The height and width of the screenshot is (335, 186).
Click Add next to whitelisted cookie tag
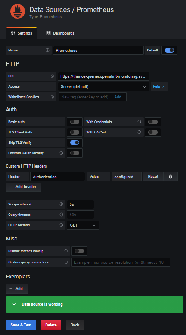(x=118, y=97)
